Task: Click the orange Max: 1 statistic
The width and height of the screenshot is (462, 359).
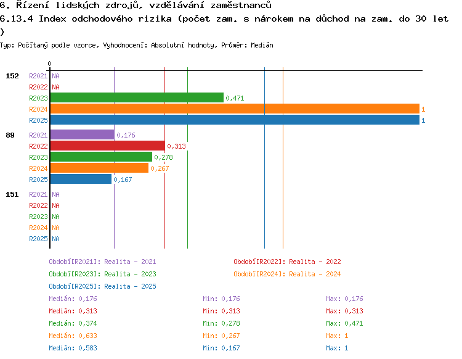Action: 337,336
